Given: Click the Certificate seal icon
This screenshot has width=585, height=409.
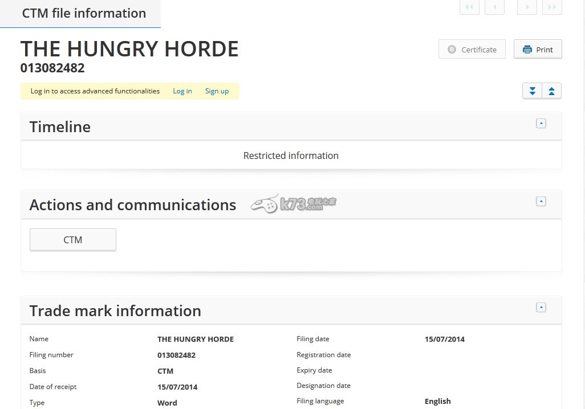Looking at the screenshot, I should [x=452, y=50].
